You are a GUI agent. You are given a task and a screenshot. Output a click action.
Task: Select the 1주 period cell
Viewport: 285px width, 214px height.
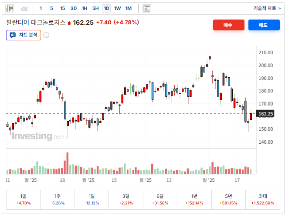(x=58, y=200)
